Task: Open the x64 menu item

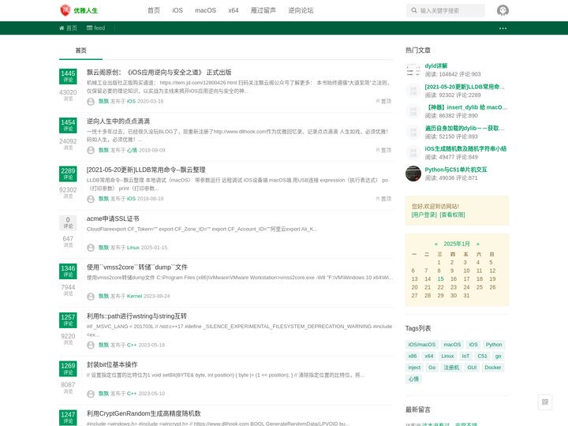Action: (x=234, y=10)
